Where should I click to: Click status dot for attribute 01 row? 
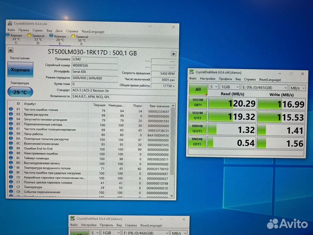point(11,110)
